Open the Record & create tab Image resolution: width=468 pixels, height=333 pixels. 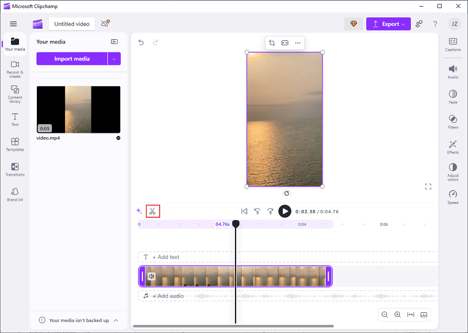(x=15, y=69)
